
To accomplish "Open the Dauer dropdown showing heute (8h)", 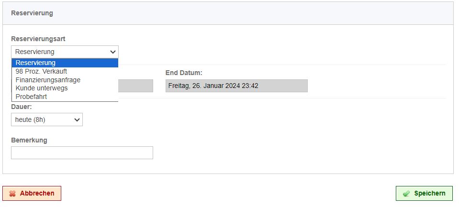I will tap(47, 120).
